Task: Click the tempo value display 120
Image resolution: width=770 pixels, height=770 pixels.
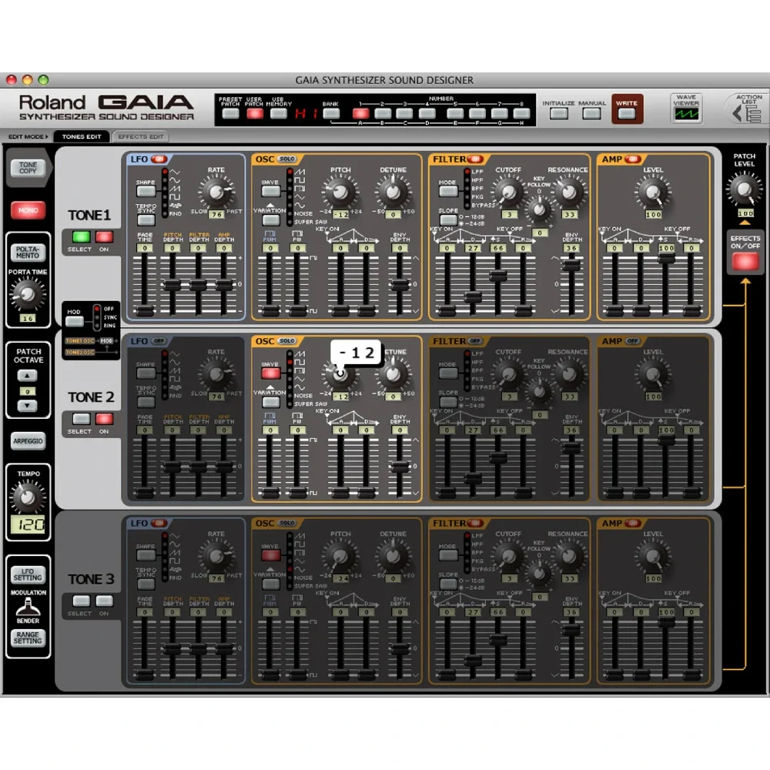Action: coord(28,525)
